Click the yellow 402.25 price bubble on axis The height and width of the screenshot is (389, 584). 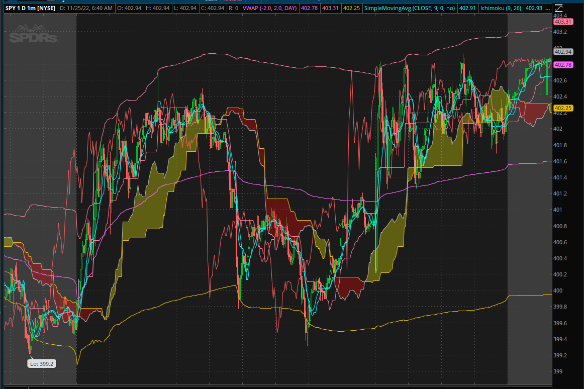click(x=563, y=108)
